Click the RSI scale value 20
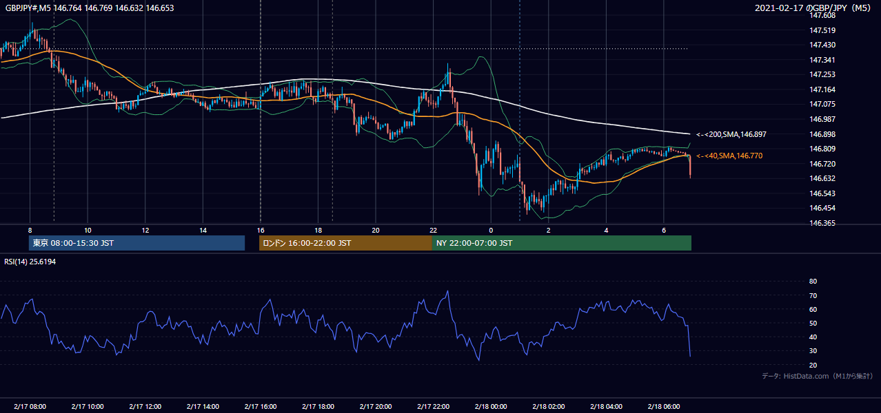Screen dimensions: 881x413 pos(813,365)
